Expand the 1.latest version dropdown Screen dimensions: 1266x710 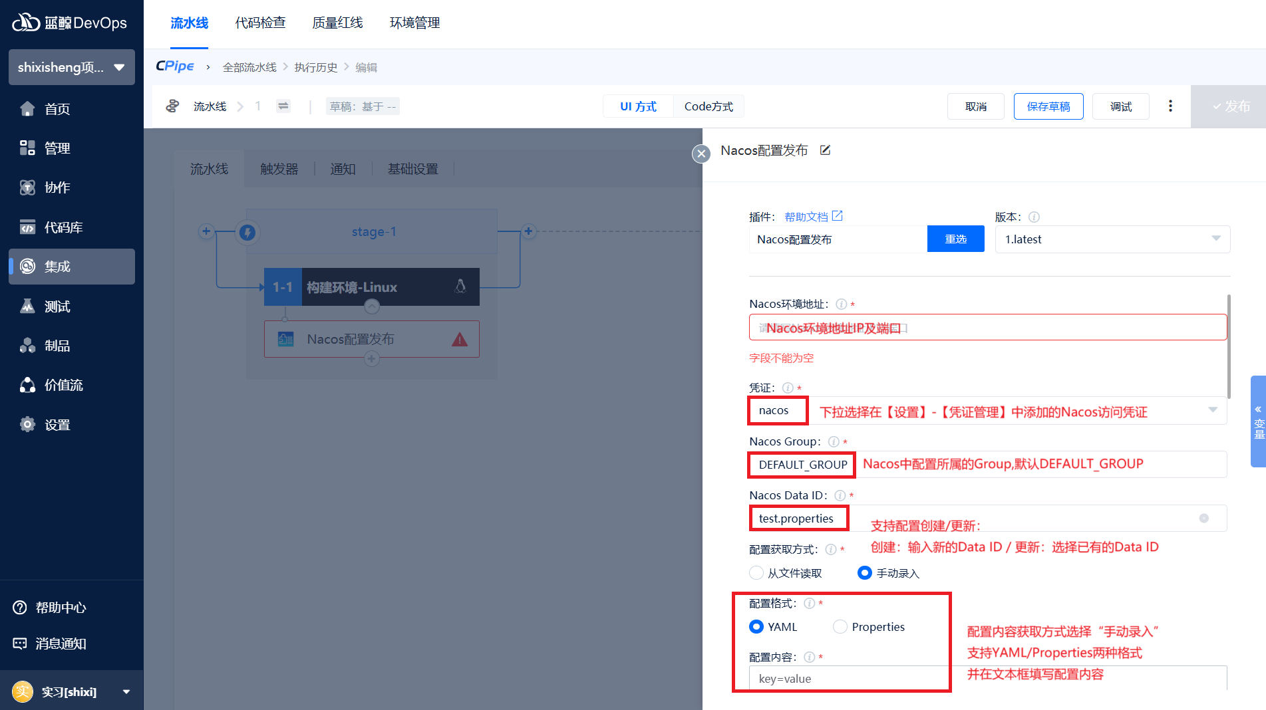point(1215,239)
